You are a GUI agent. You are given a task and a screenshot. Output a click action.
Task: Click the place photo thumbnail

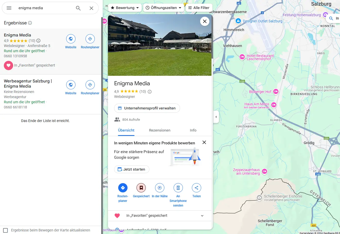(x=160, y=45)
